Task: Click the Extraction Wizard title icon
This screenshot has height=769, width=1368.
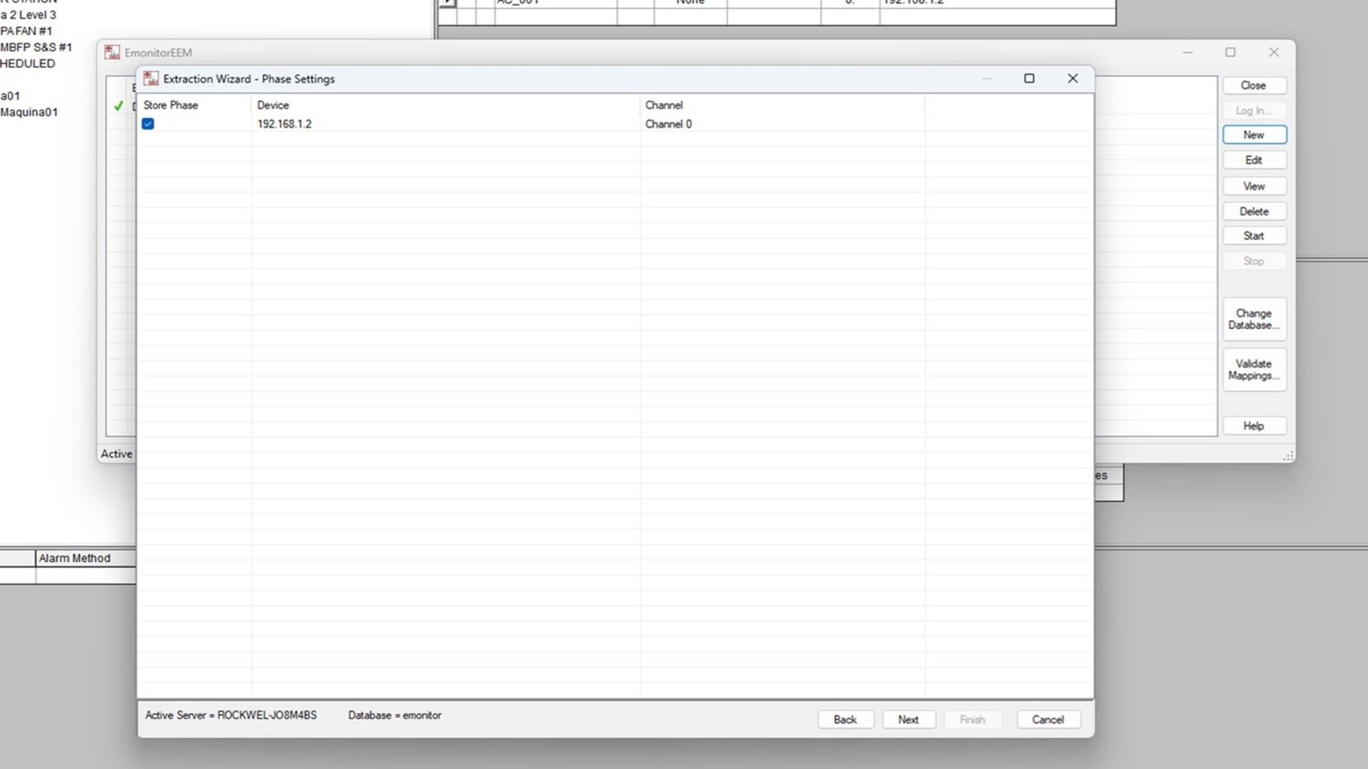Action: (x=151, y=79)
